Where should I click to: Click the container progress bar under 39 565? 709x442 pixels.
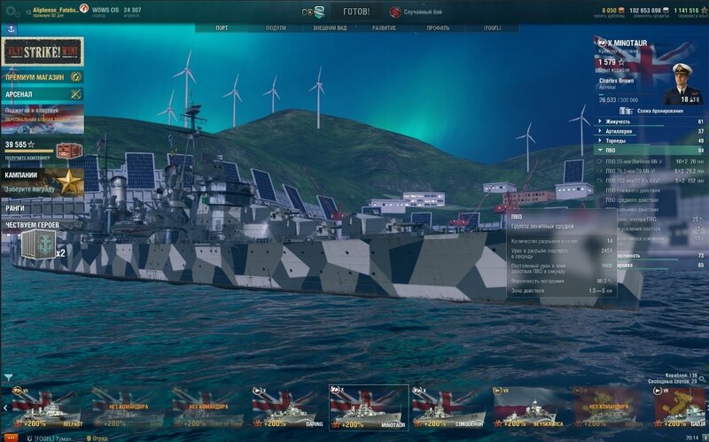click(x=29, y=151)
